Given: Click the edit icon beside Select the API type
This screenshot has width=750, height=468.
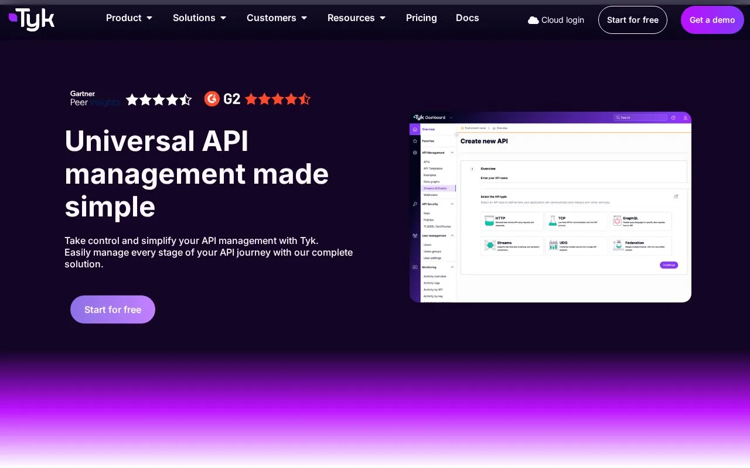Looking at the screenshot, I should coord(676,197).
